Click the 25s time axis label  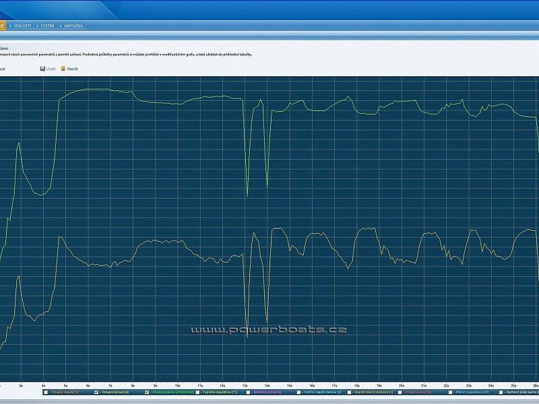pyautogui.click(x=513, y=385)
